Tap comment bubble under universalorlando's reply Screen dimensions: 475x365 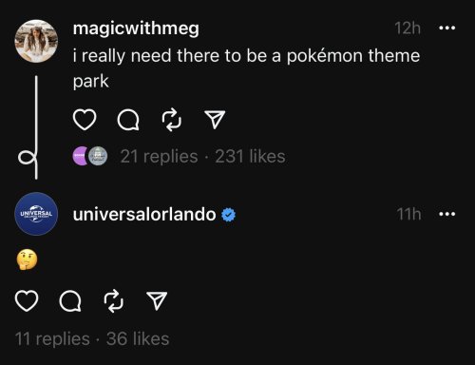(70, 301)
